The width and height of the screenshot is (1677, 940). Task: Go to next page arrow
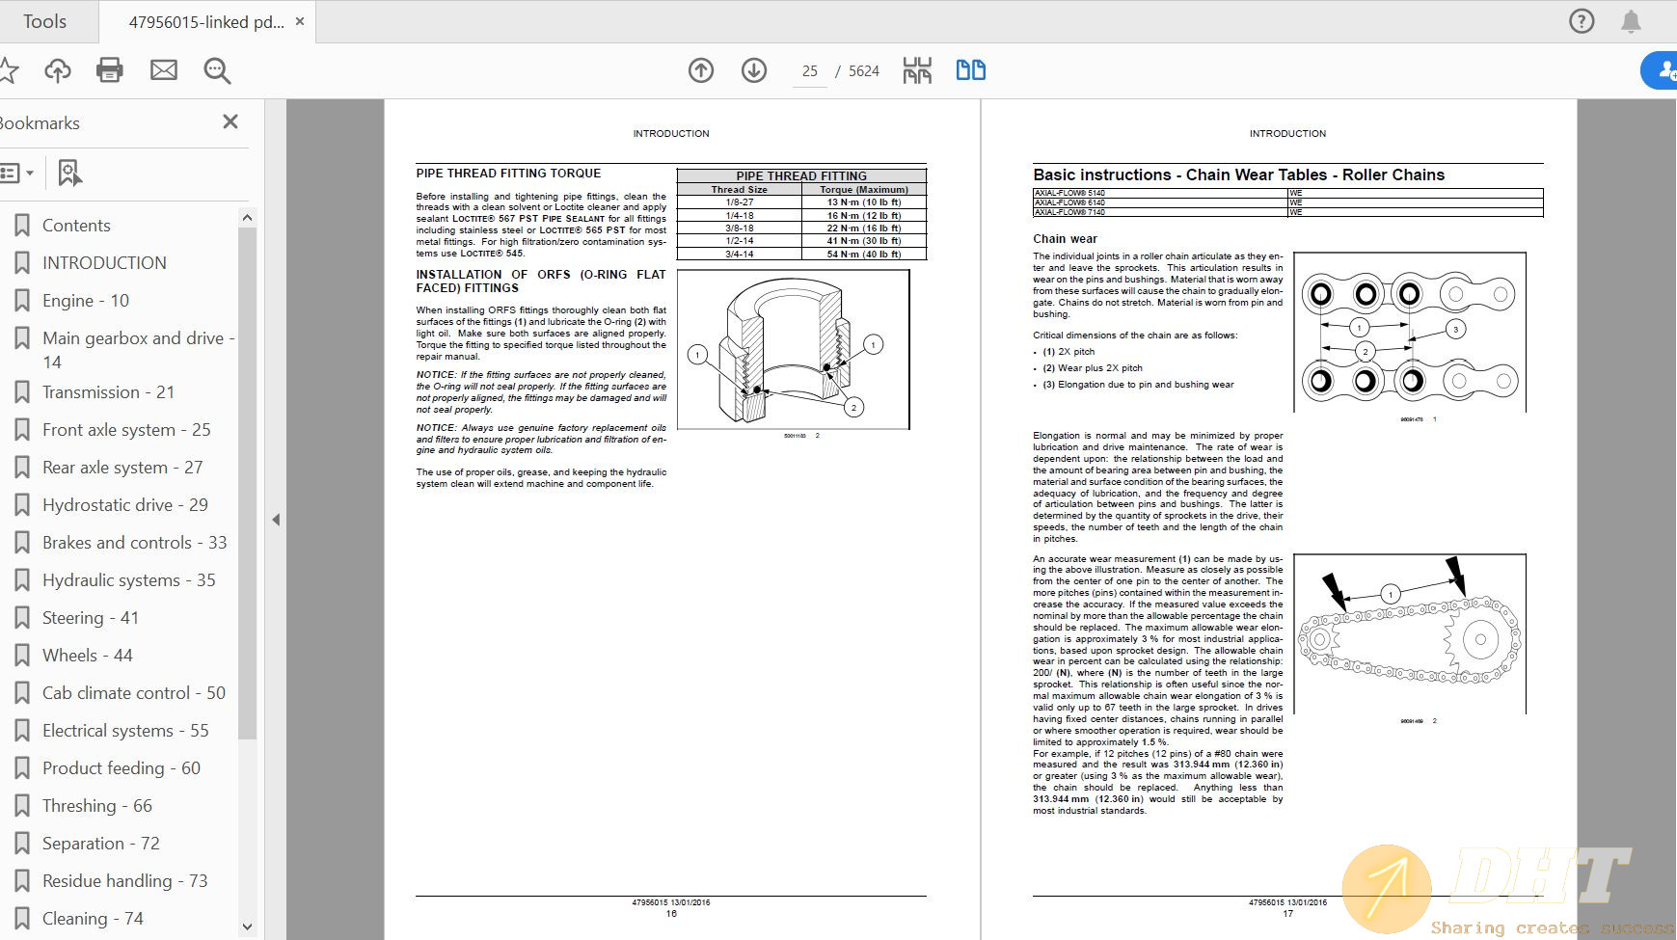tap(754, 70)
